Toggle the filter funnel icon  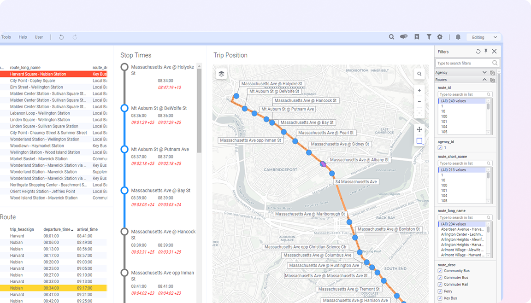429,37
